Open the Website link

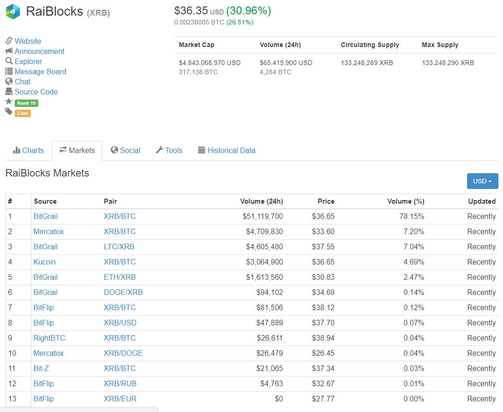(x=28, y=41)
